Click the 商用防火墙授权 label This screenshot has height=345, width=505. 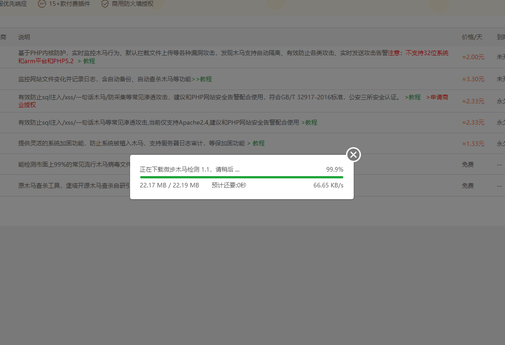pos(133,4)
